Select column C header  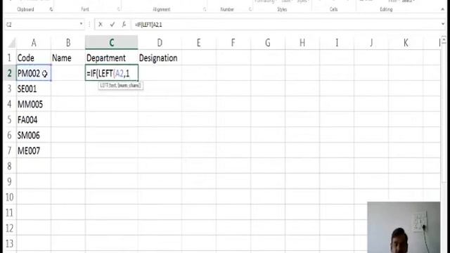[x=111, y=43]
